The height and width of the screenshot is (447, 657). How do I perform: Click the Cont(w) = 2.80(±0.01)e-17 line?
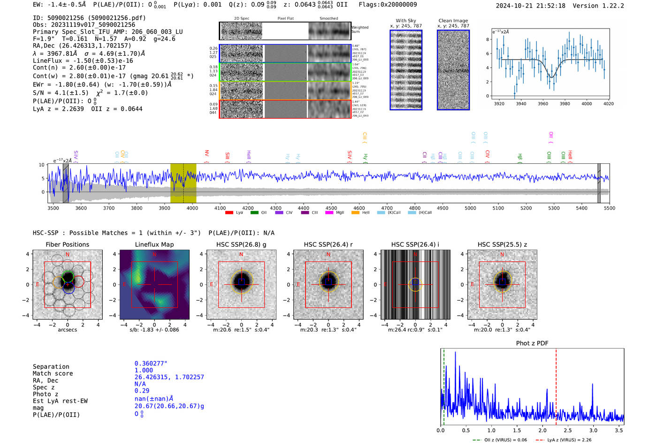(x=113, y=76)
